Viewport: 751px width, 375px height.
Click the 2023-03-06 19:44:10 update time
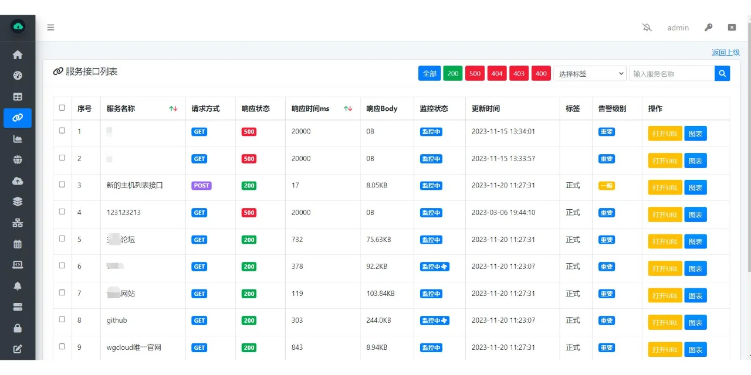point(503,213)
